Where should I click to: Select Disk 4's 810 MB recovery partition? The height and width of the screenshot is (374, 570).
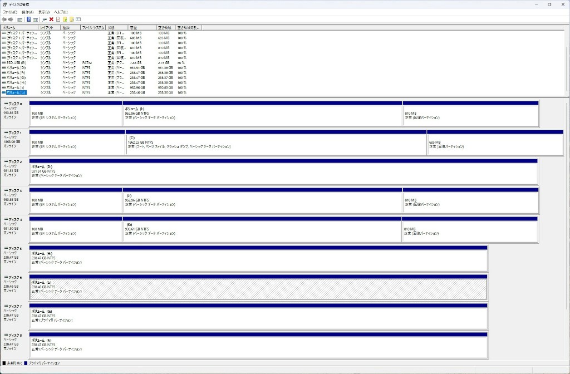[x=470, y=230]
